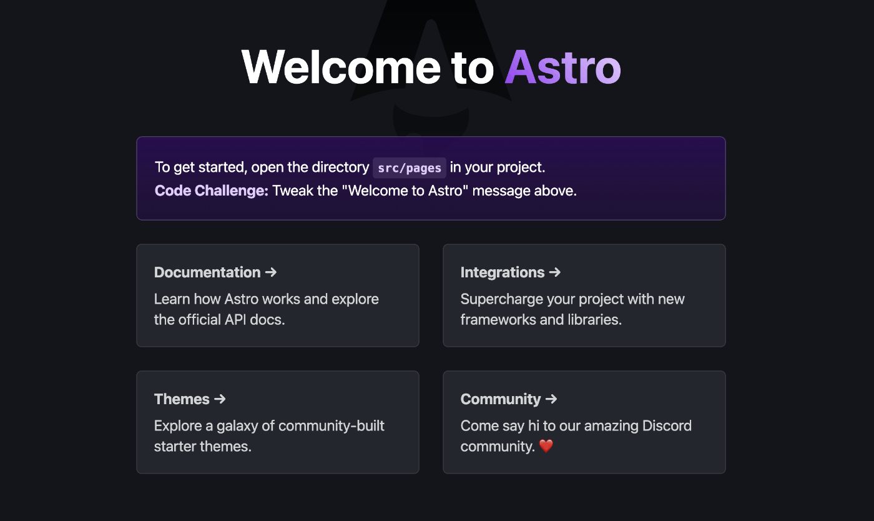Image resolution: width=874 pixels, height=521 pixels.
Task: Click the gradient Astro wordmark in the heading
Action: coord(562,67)
